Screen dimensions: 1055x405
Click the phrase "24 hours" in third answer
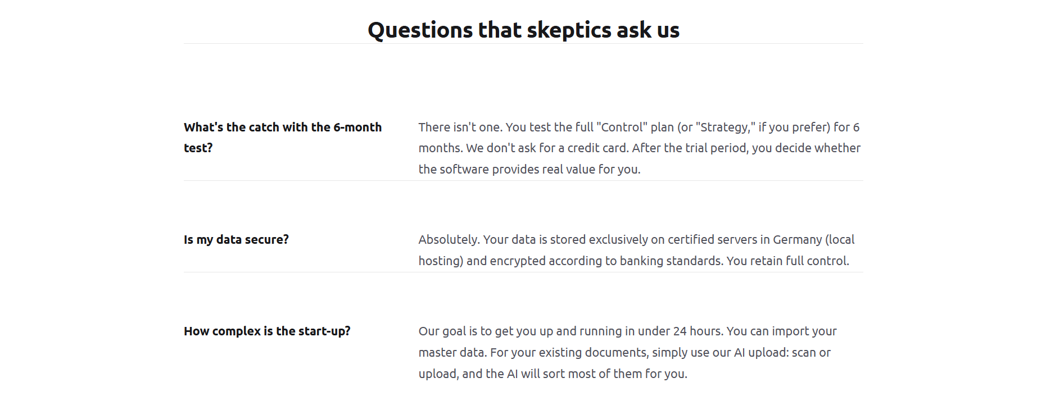coord(697,331)
